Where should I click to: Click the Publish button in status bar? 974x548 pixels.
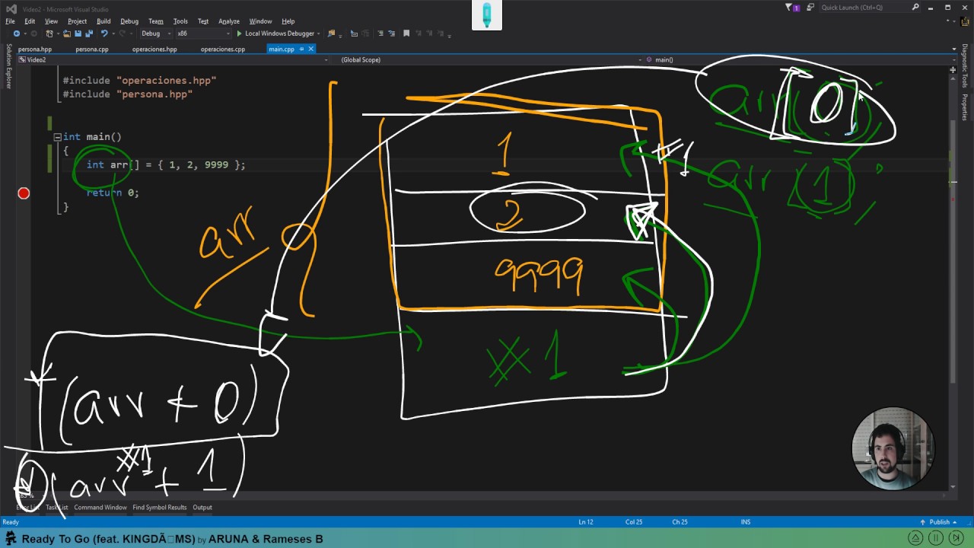pos(940,522)
